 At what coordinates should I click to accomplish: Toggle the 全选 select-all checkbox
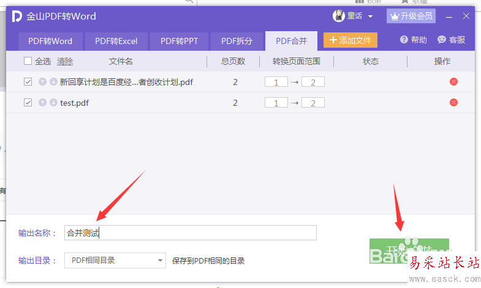(x=28, y=61)
